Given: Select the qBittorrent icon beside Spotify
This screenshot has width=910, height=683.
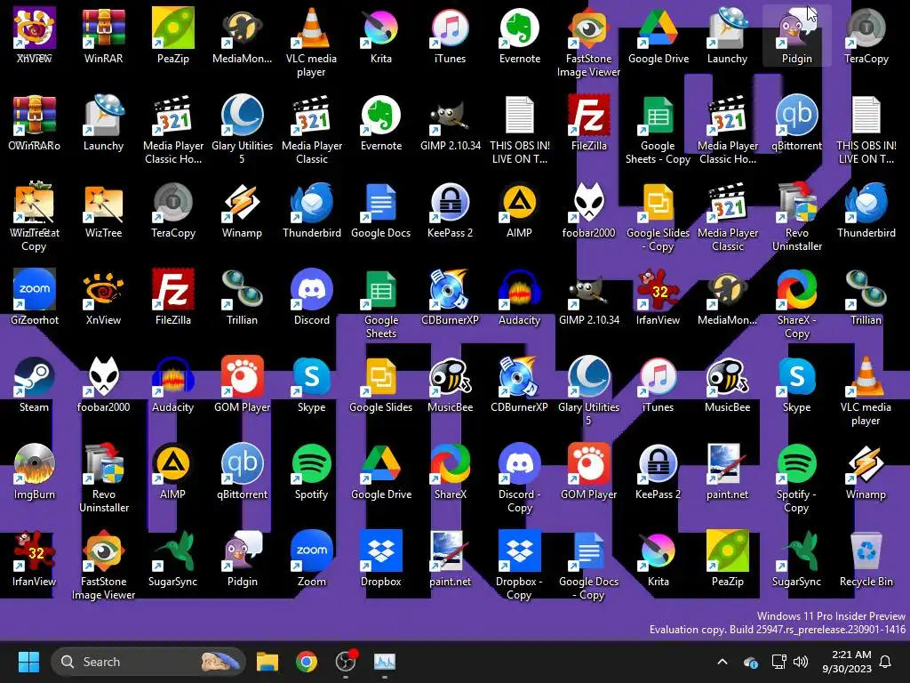Looking at the screenshot, I should pyautogui.click(x=242, y=471).
